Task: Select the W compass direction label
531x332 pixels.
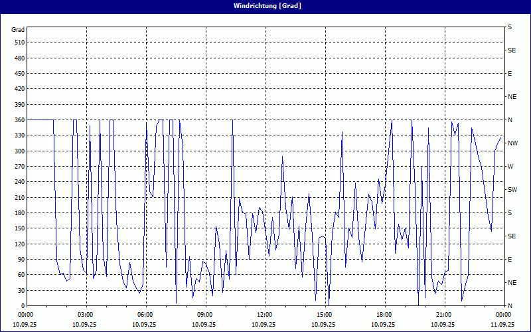Action: 510,166
